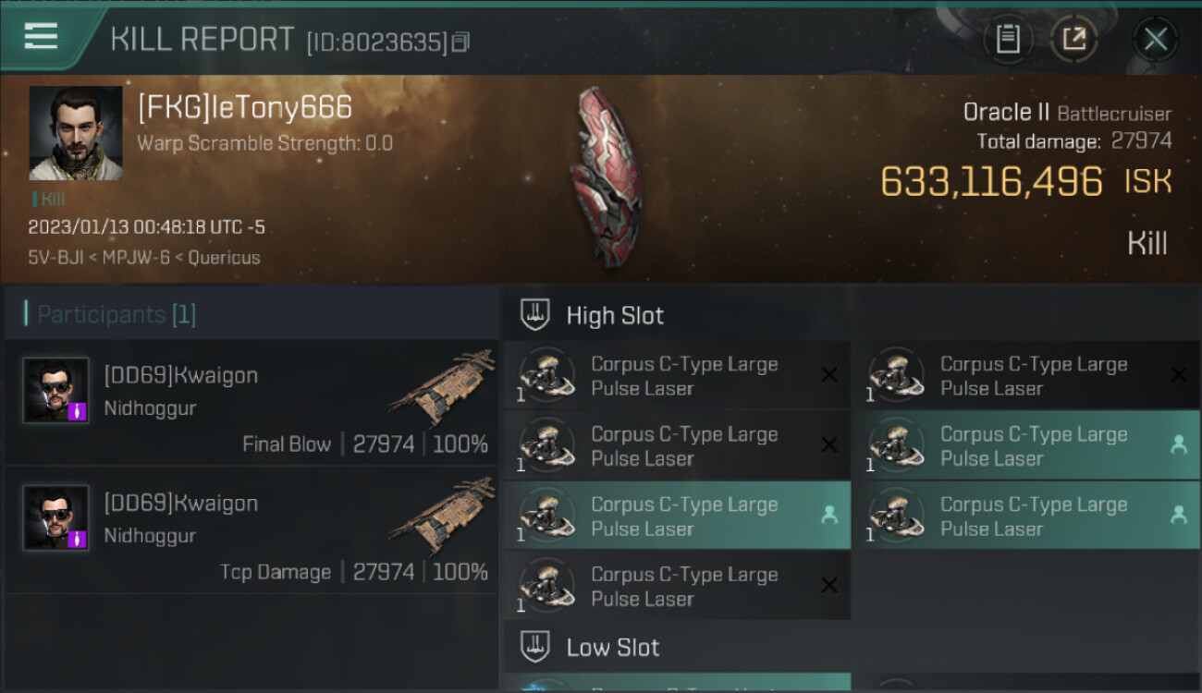1202x693 pixels.
Task: Select the last left-column Pulse Laser item
Action: tap(678, 586)
